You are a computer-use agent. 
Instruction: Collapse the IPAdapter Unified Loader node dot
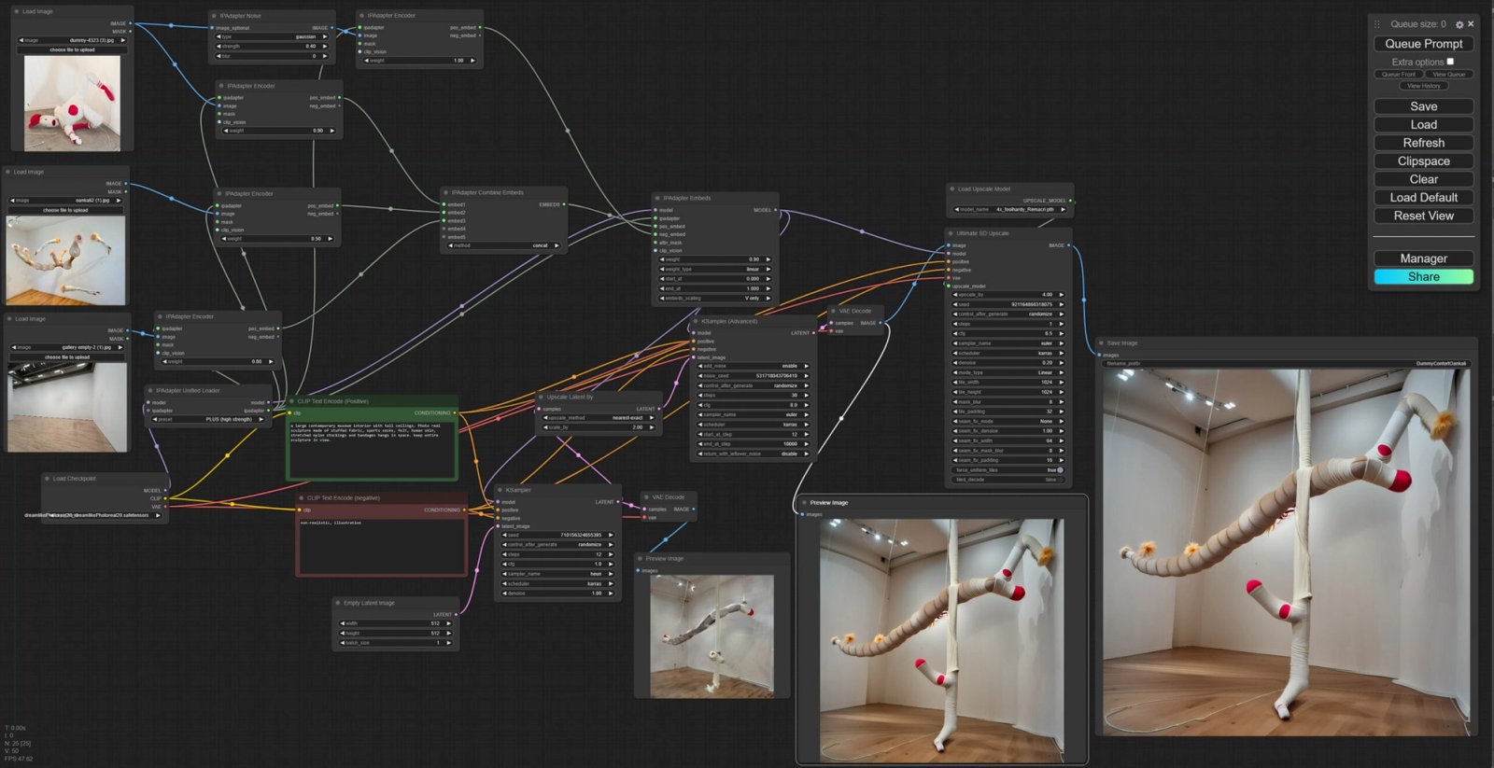pos(150,390)
